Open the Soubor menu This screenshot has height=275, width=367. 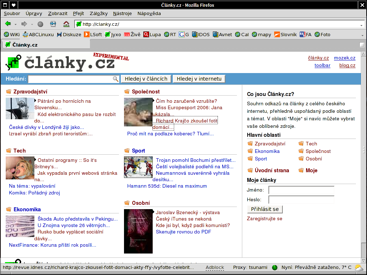(12, 14)
